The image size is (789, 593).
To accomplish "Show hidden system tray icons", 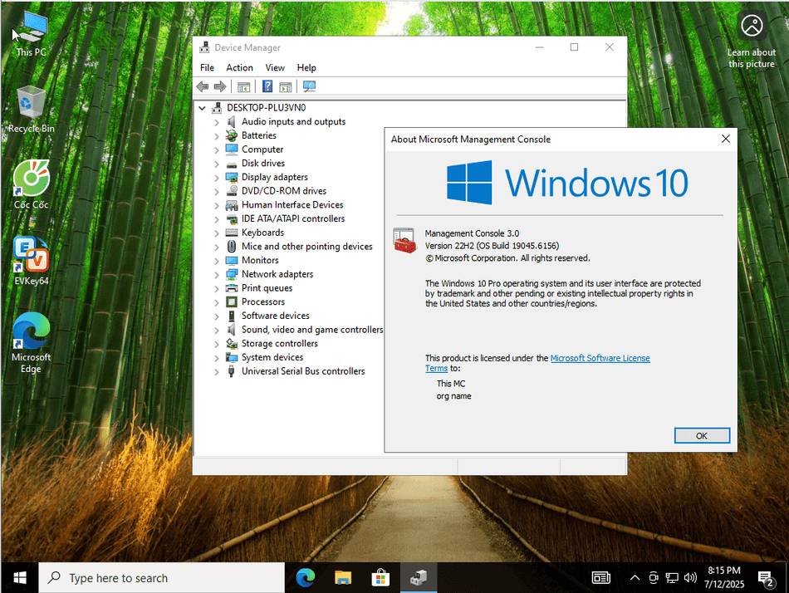I will (635, 578).
